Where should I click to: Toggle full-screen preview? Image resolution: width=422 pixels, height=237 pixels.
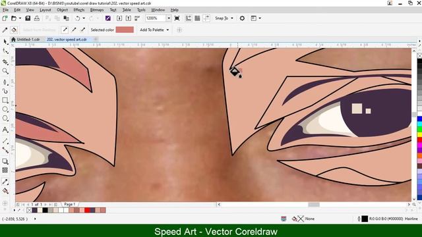(177, 18)
